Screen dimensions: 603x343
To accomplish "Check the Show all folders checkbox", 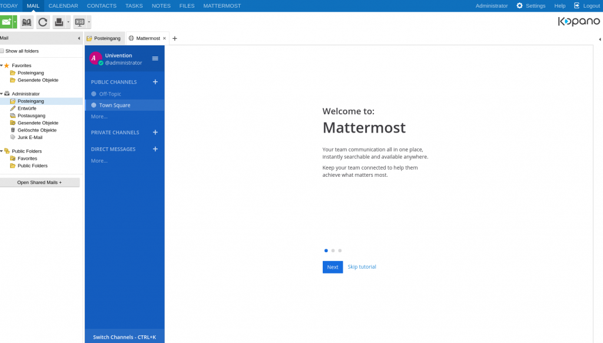I will click(2, 51).
